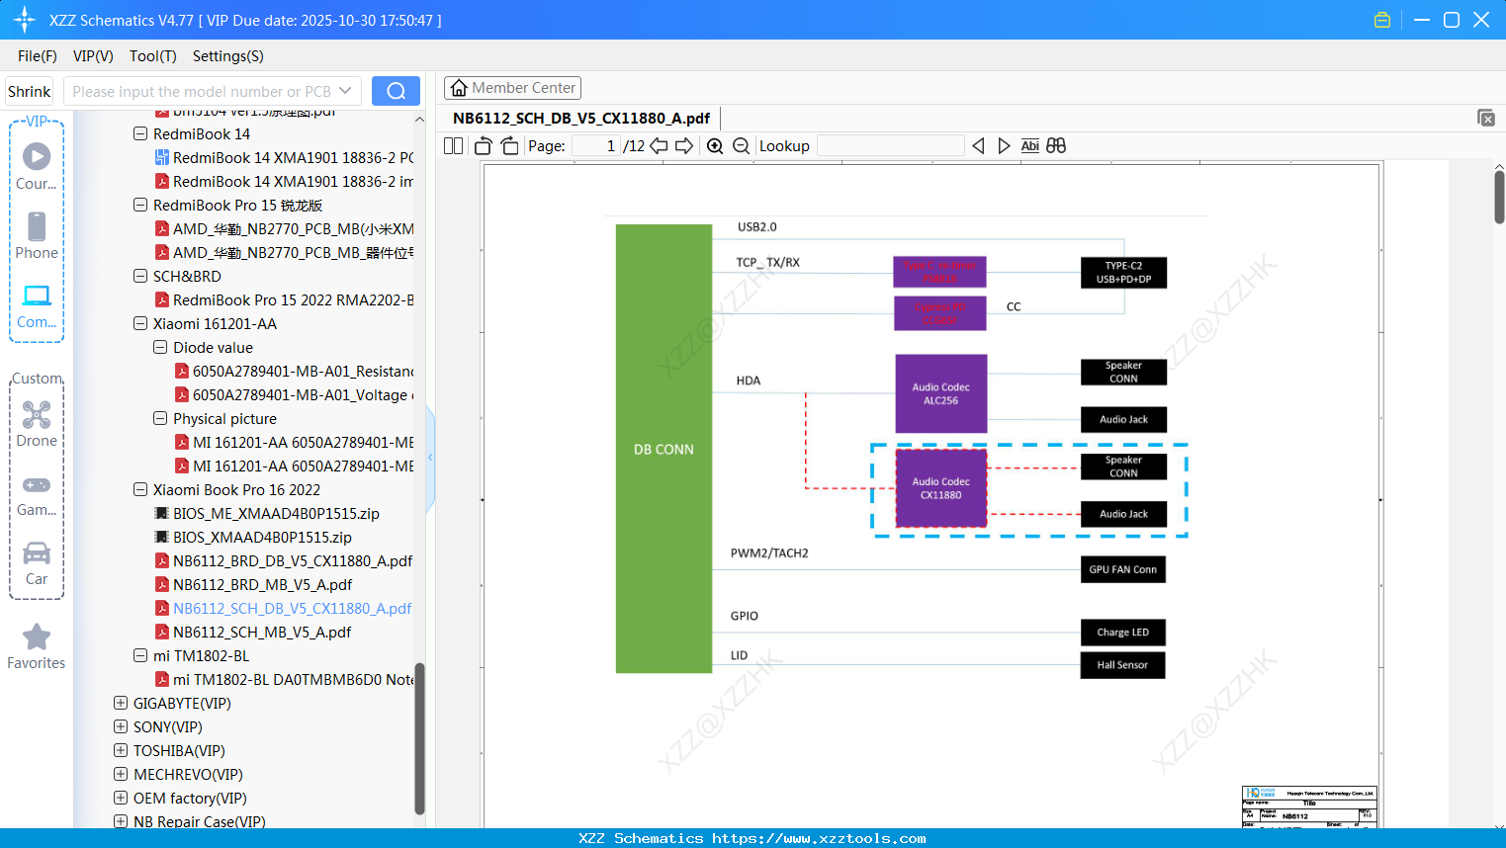
Task: Collapse the Diode value folder
Action: 160,347
